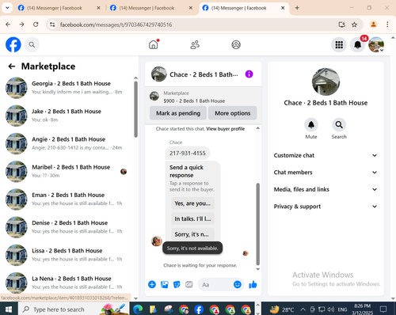The width and height of the screenshot is (396, 315).
Task: Show hidden system tray icons chevron
Action: pyautogui.click(x=303, y=309)
